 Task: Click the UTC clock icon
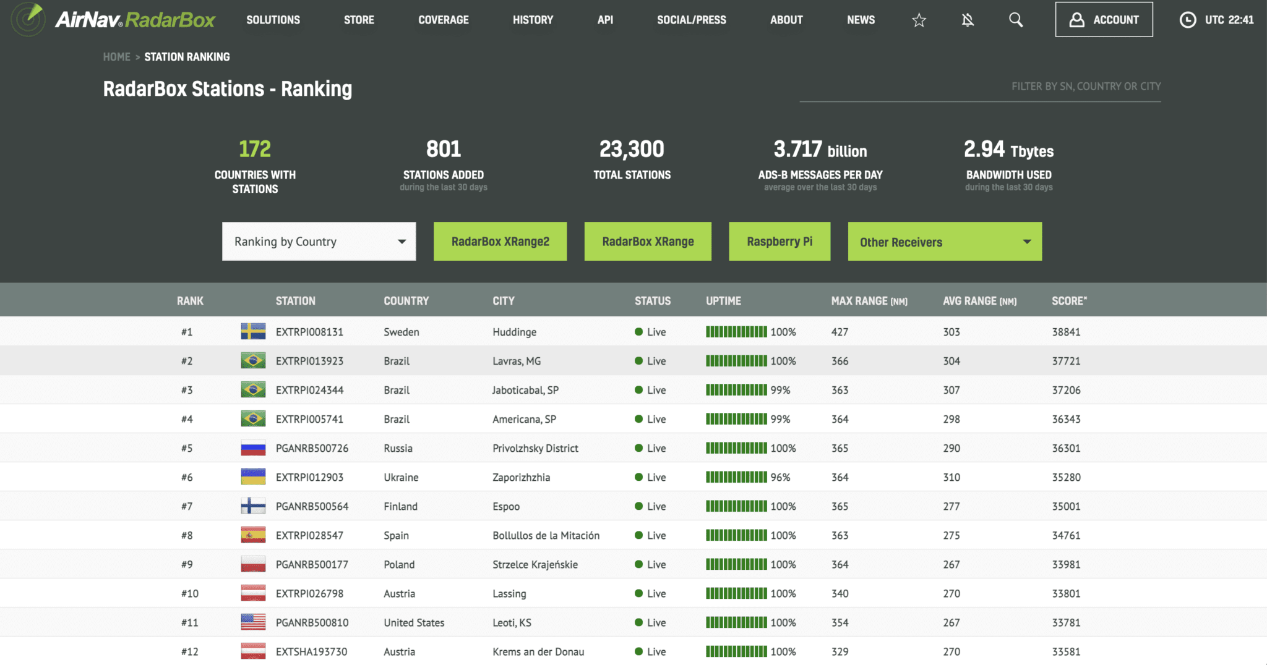[x=1187, y=20]
